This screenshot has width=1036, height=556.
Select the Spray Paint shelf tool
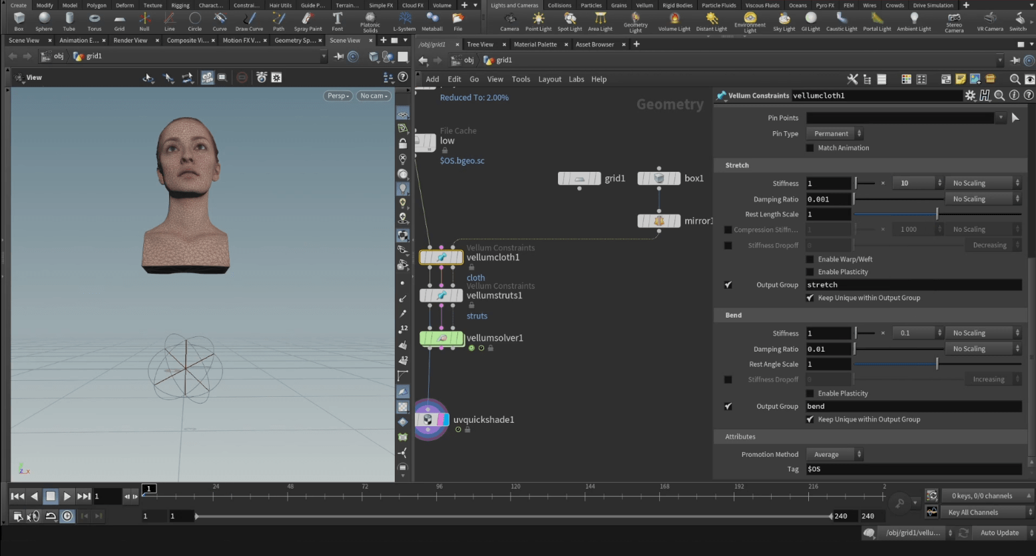coord(308,20)
